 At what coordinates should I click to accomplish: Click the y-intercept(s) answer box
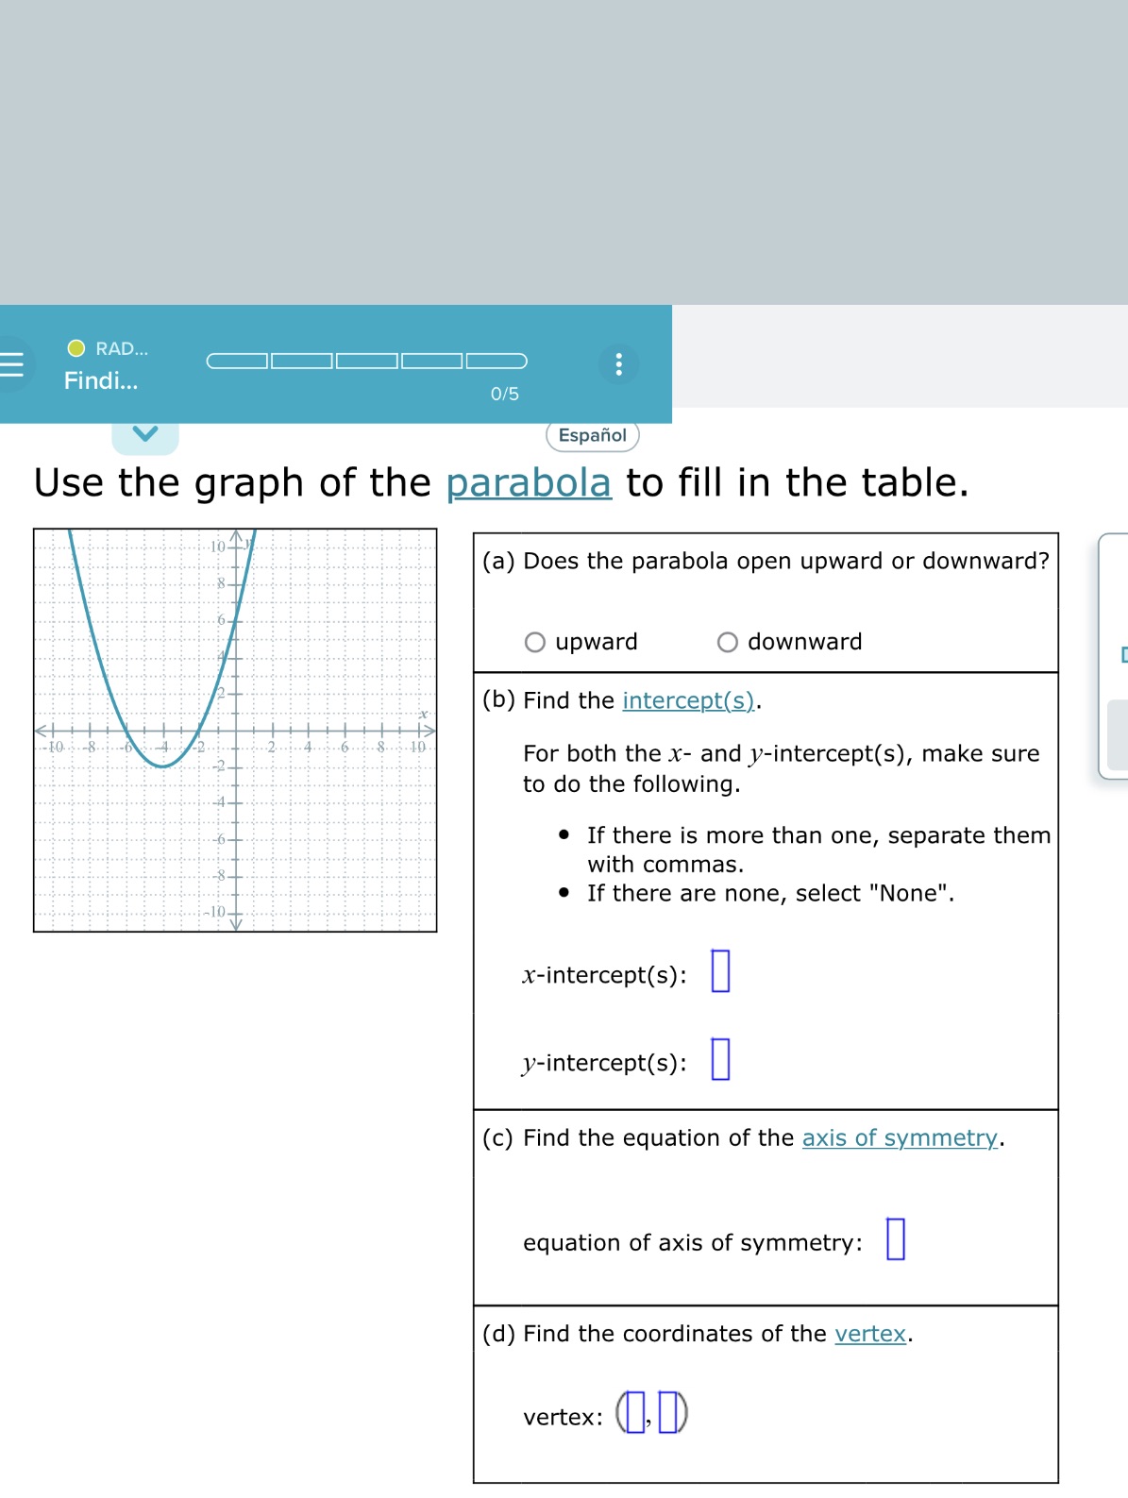click(720, 1059)
